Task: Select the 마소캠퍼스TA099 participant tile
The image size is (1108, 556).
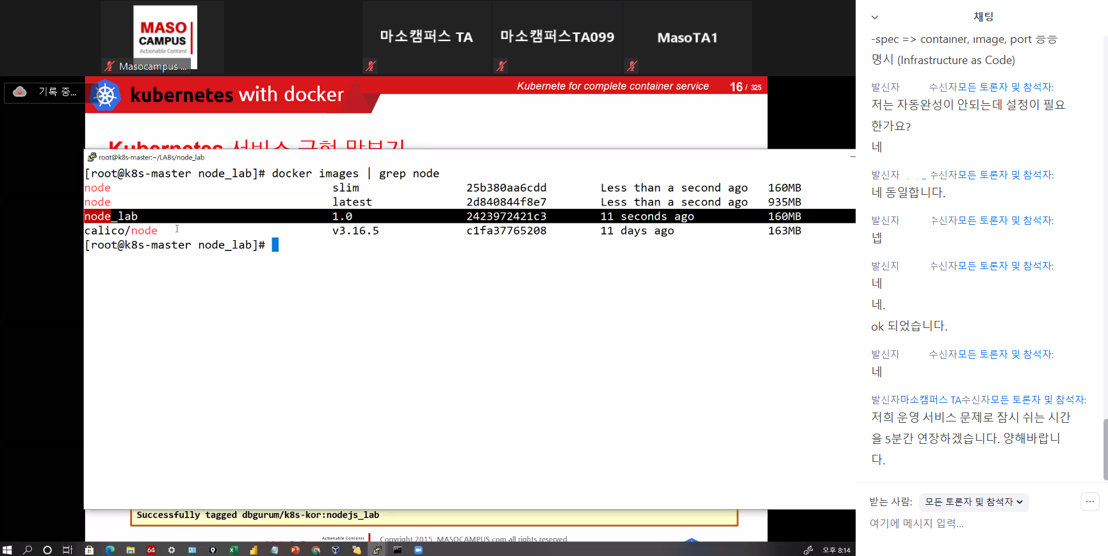Action: click(557, 37)
